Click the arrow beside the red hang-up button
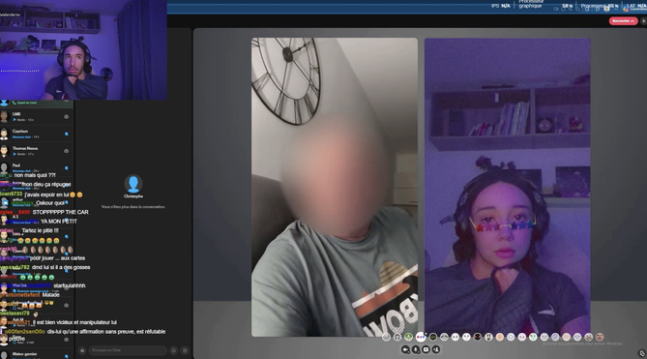The height and width of the screenshot is (359, 647). [x=643, y=21]
